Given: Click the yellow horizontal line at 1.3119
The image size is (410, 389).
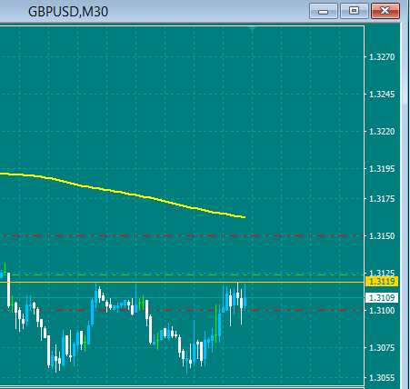Looking at the screenshot, I should point(182,282).
